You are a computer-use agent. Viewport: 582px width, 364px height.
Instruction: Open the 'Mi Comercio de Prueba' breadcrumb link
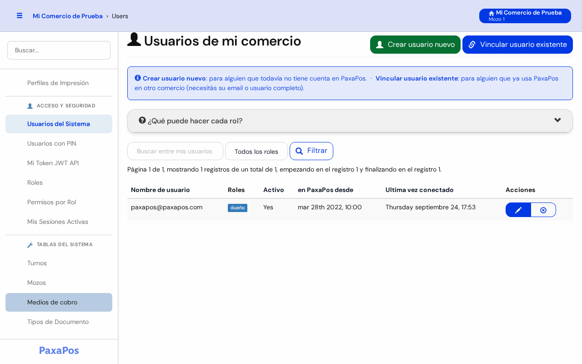pyautogui.click(x=68, y=16)
